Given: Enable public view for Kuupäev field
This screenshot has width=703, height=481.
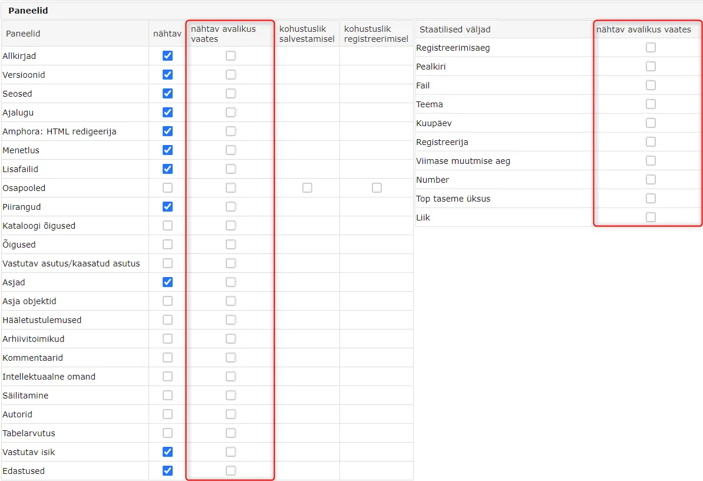Looking at the screenshot, I should (x=651, y=123).
